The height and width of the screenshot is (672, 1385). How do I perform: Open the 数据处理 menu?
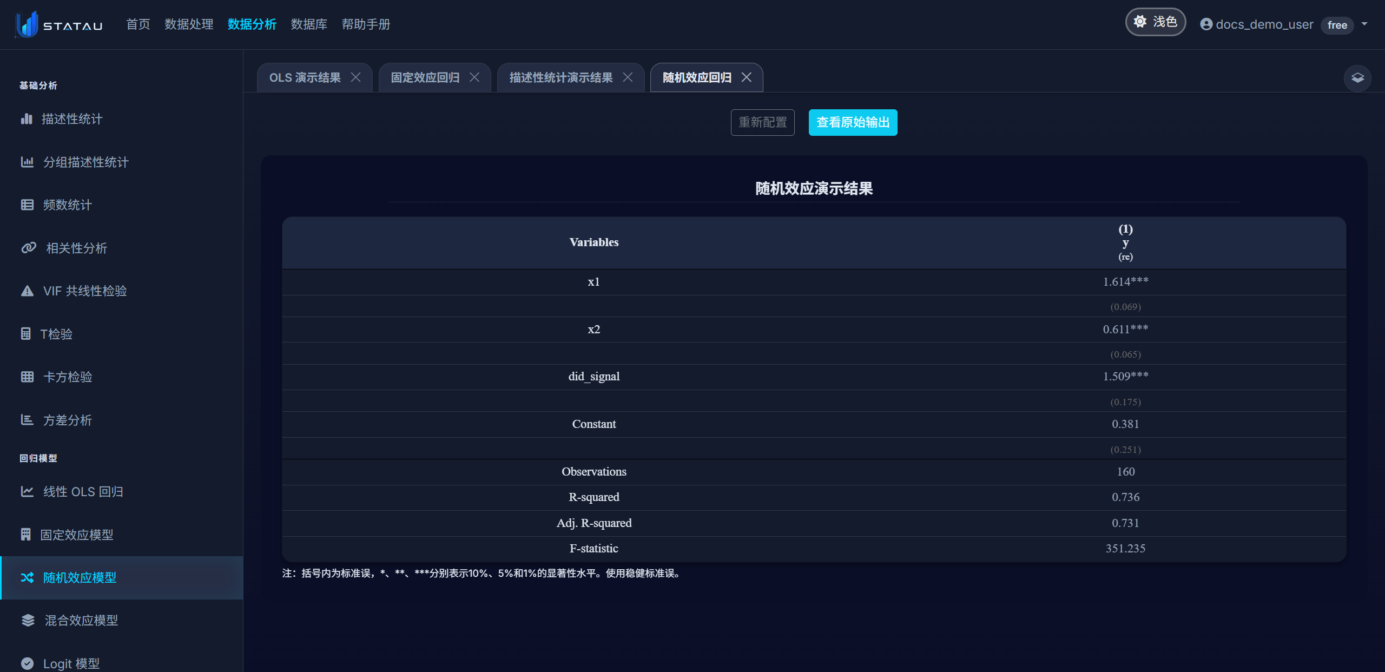click(x=189, y=24)
